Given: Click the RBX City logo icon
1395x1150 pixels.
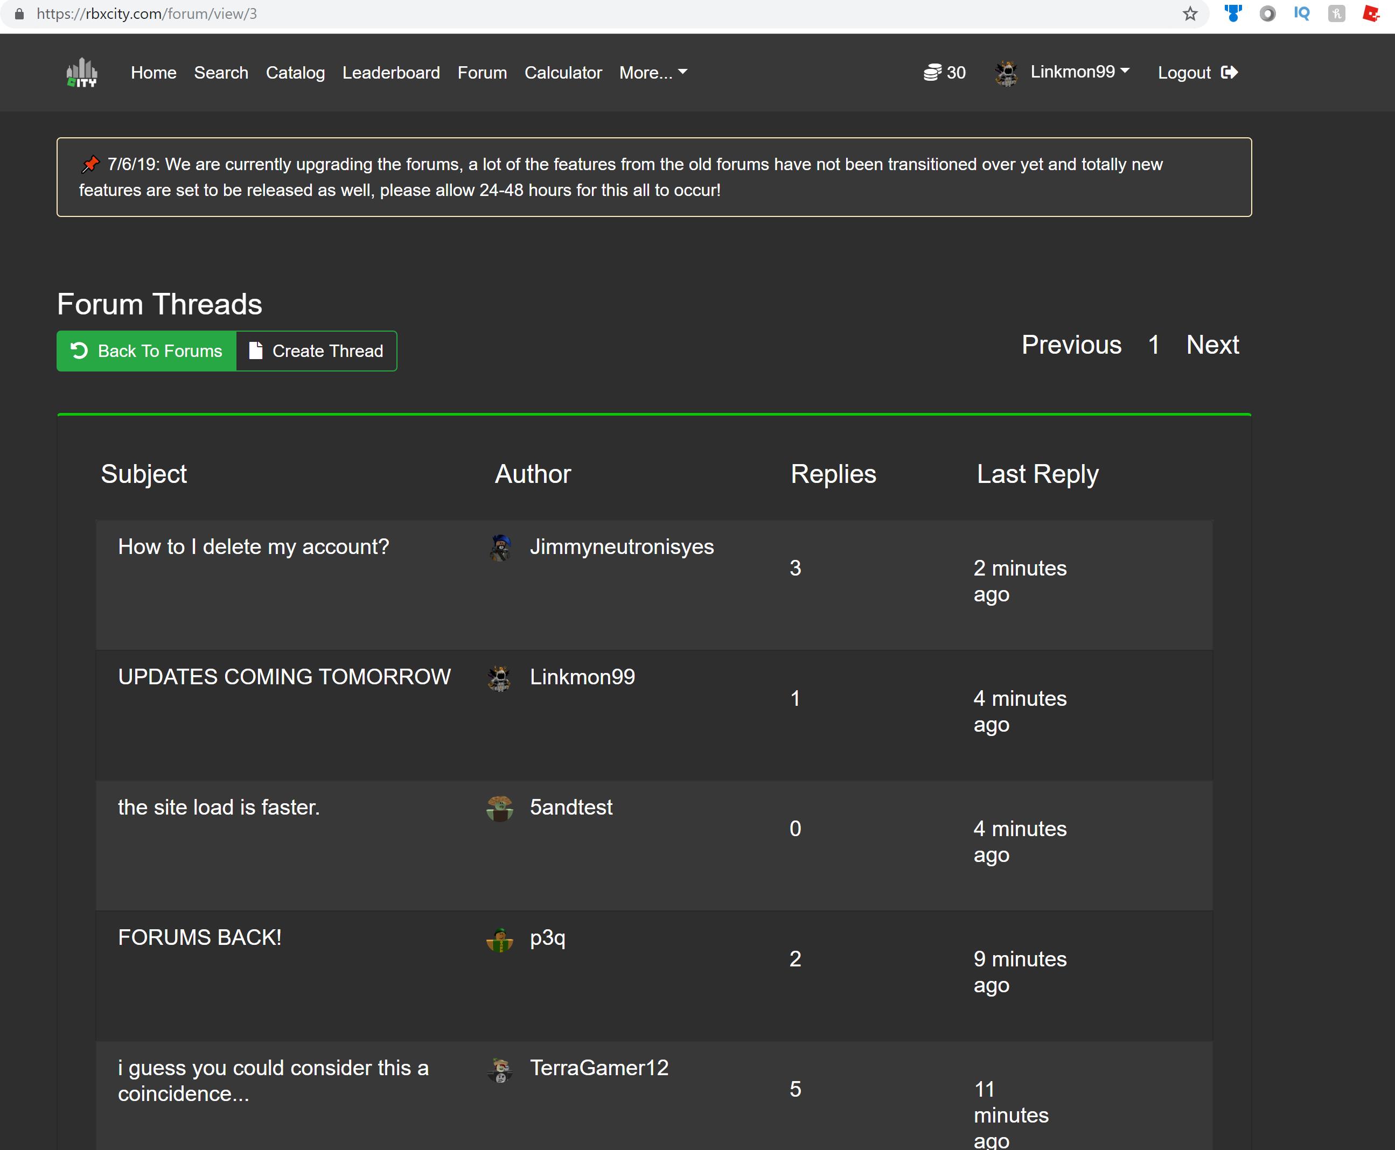Looking at the screenshot, I should pyautogui.click(x=81, y=72).
